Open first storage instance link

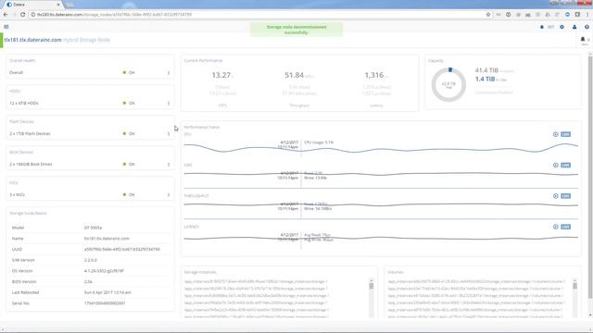[256, 281]
